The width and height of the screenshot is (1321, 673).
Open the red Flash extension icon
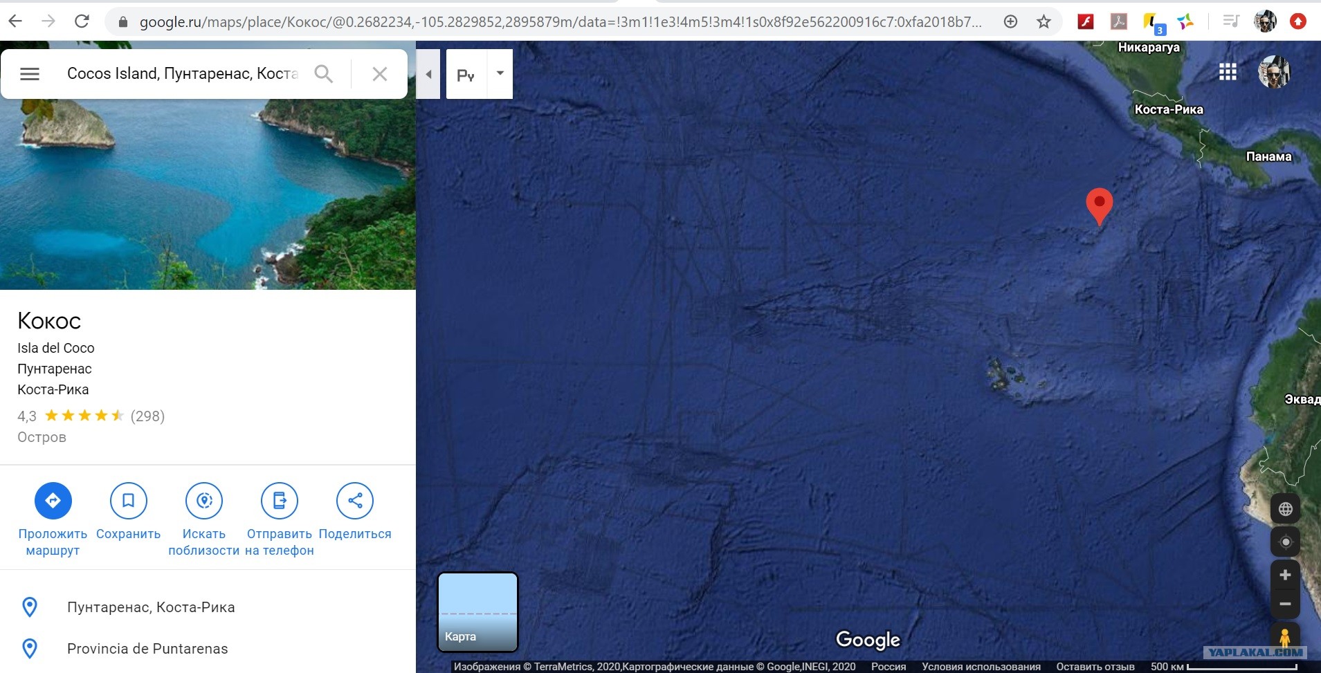click(x=1086, y=22)
